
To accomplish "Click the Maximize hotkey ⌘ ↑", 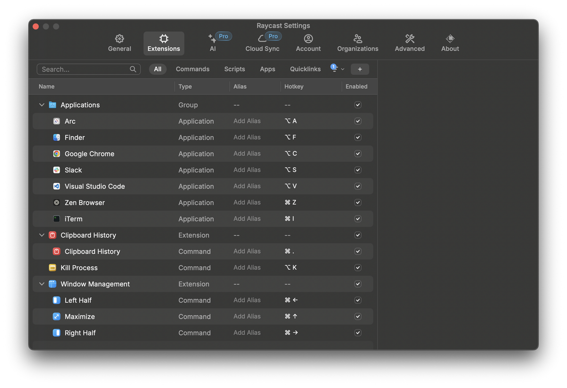I will pos(291,316).
